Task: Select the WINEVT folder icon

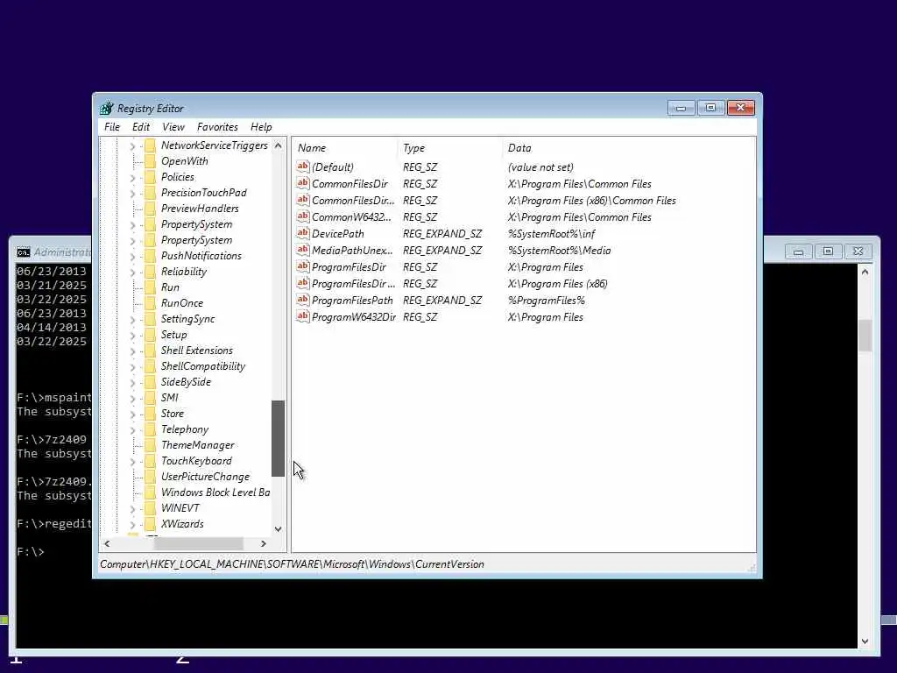Action: [x=150, y=508]
